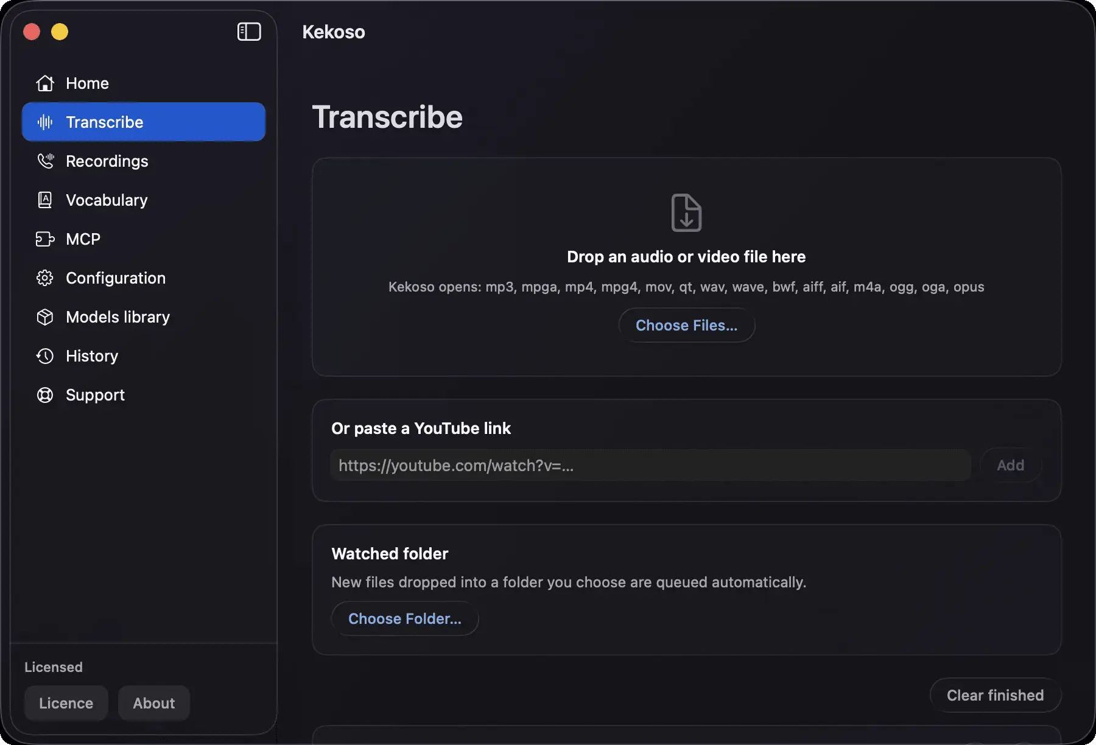Viewport: 1096px width, 745px height.
Task: Open the Vocabulary section label
Action: [107, 200]
